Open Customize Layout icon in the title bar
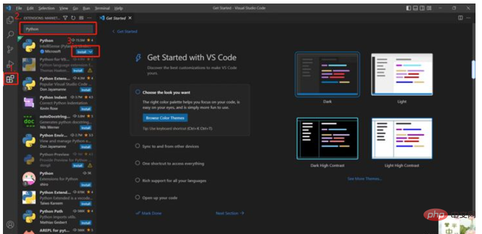The height and width of the screenshot is (234, 482). [x=429, y=8]
